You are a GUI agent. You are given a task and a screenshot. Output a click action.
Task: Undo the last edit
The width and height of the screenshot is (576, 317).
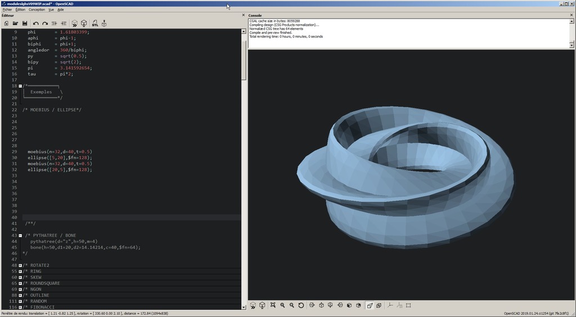tap(36, 24)
